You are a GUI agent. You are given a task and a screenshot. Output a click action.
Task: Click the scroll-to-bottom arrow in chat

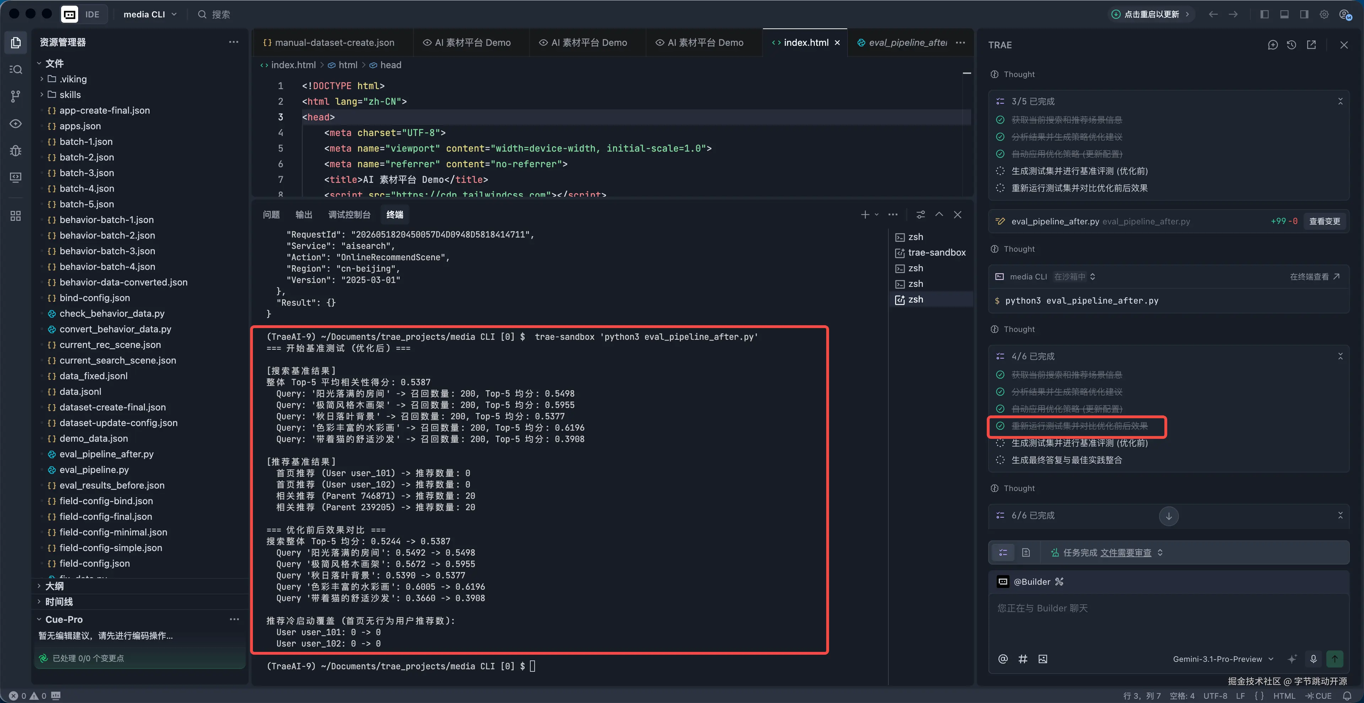coord(1169,516)
